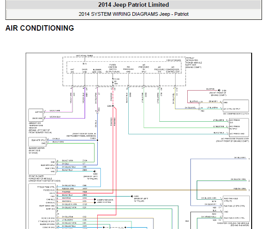
Task: Click the '2014 Jeep Patriot Limited' title
Action: tap(133, 5)
